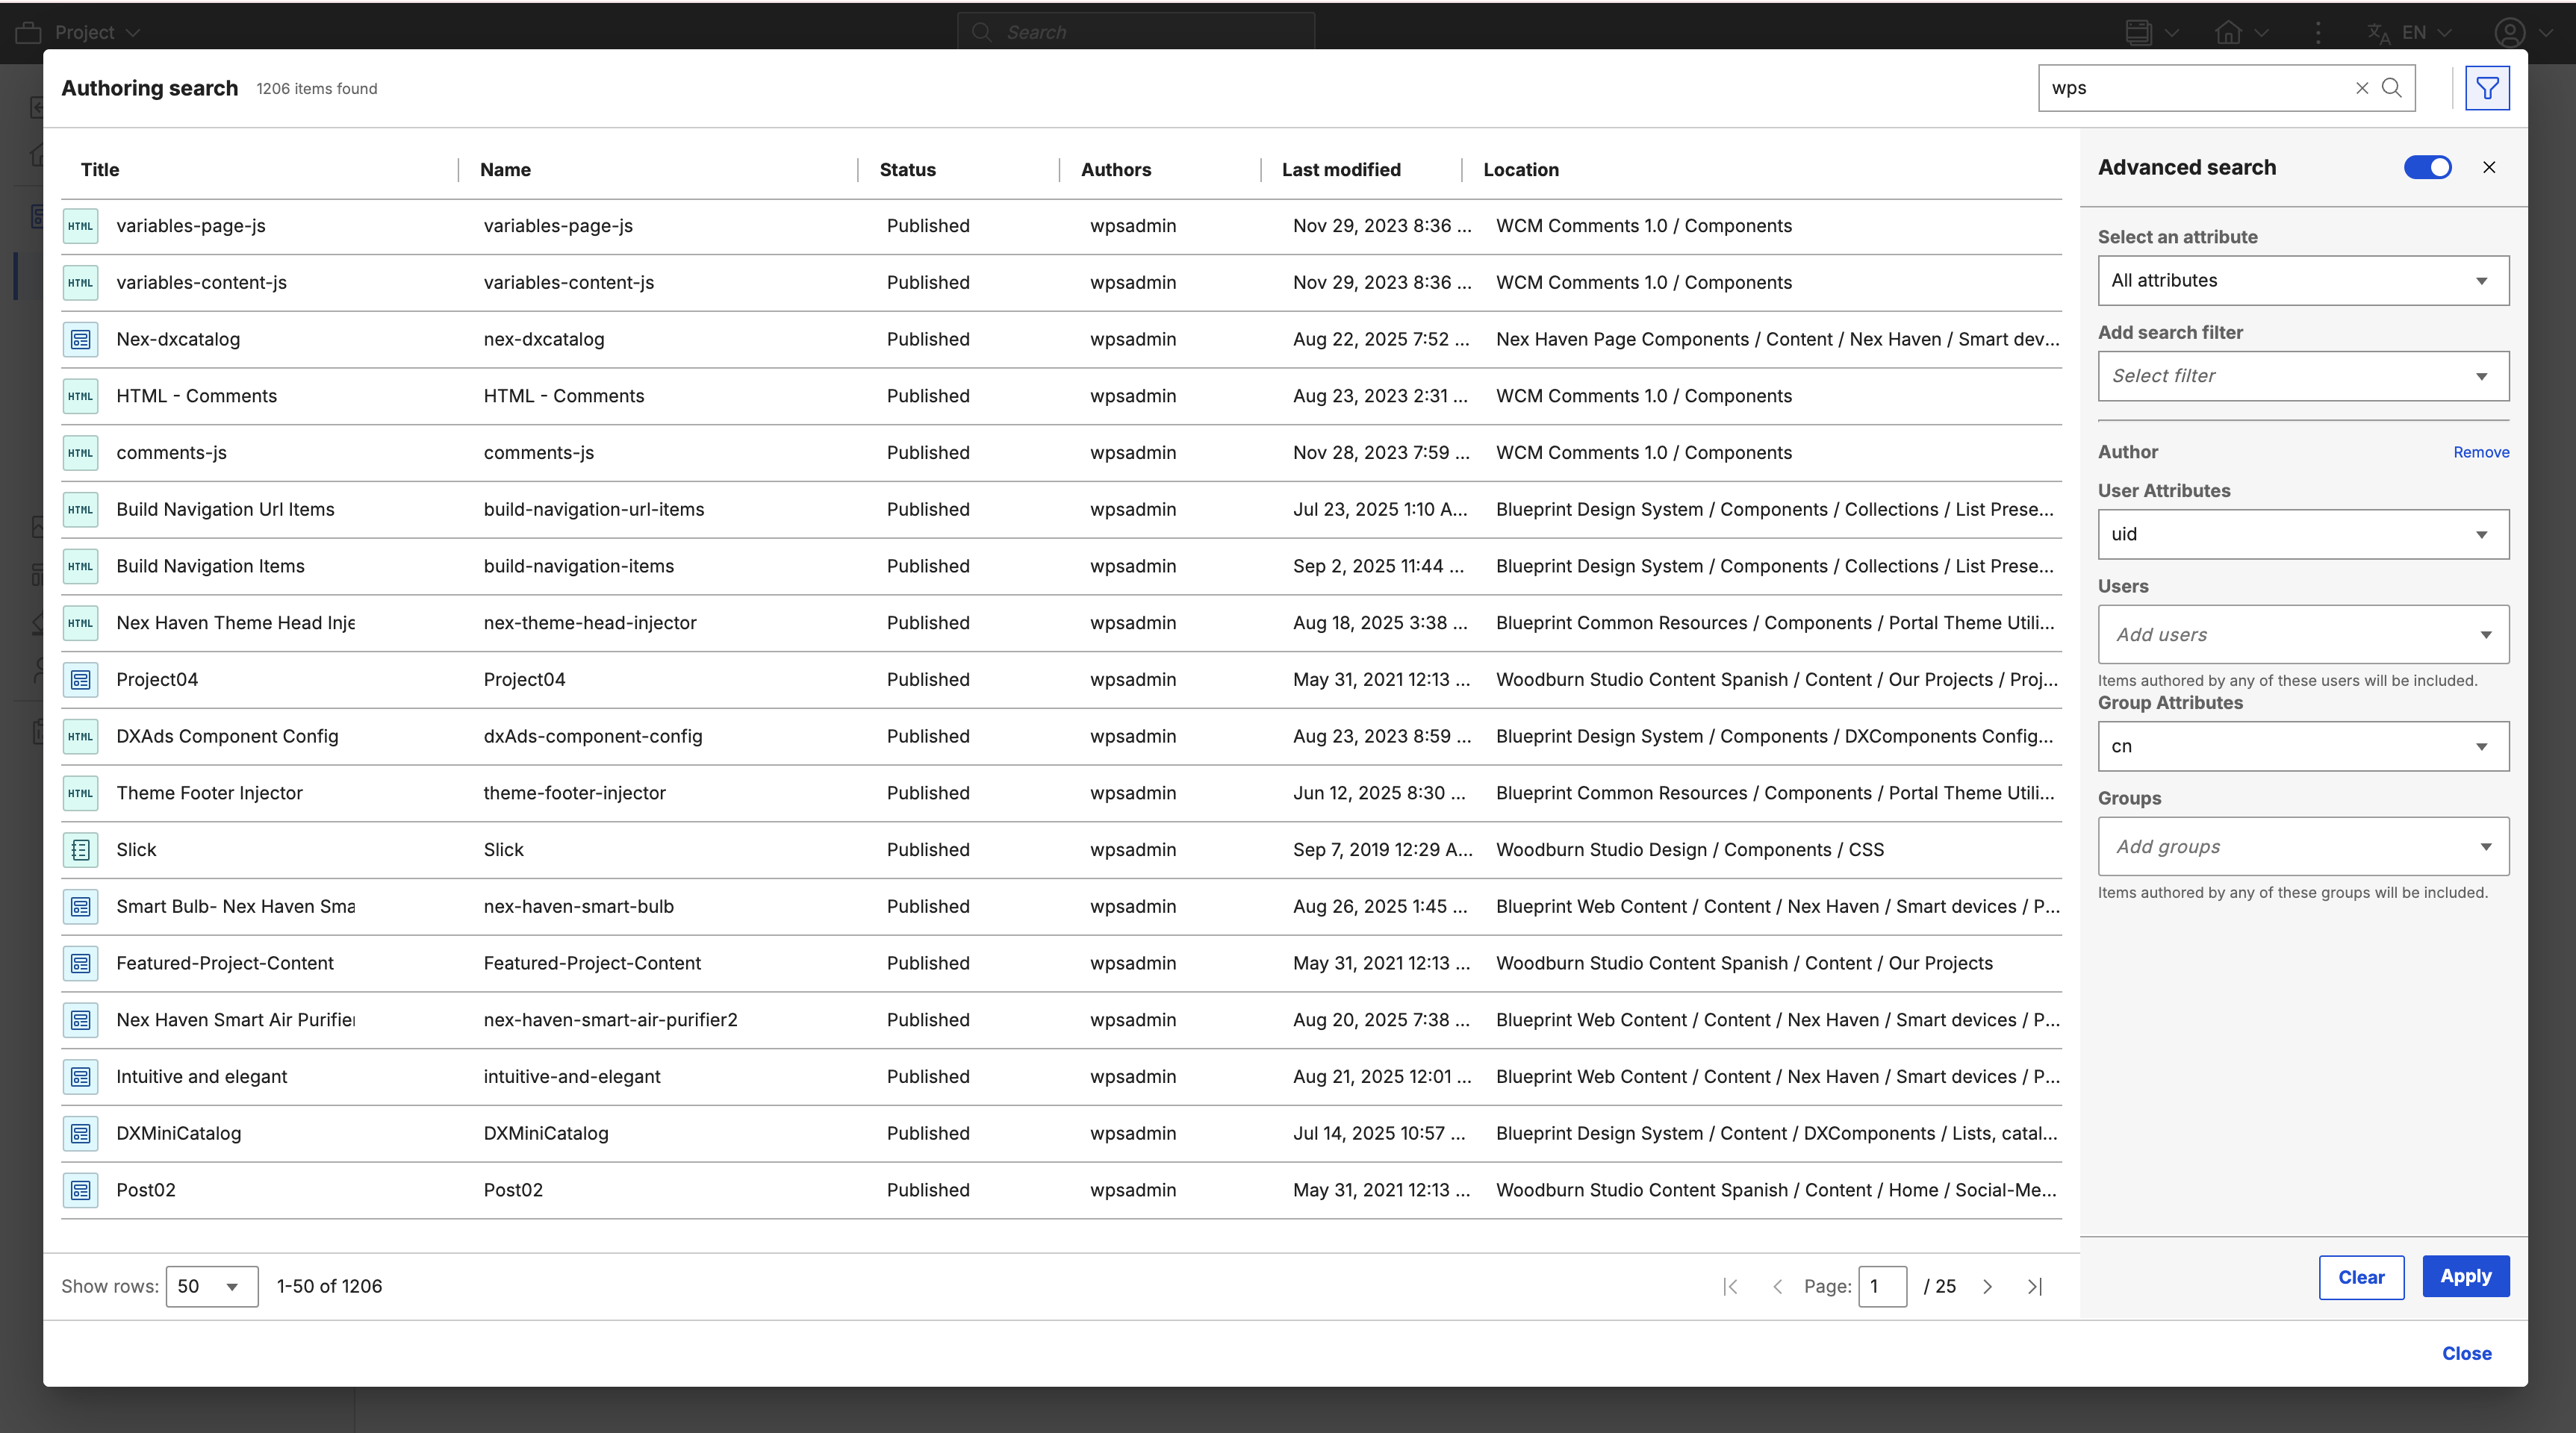This screenshot has height=1433, width=2576.
Task: Expand the uid User Attributes dropdown
Action: (x=2302, y=534)
